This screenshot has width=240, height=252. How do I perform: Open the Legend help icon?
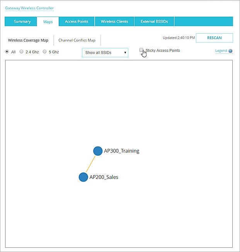(x=230, y=51)
